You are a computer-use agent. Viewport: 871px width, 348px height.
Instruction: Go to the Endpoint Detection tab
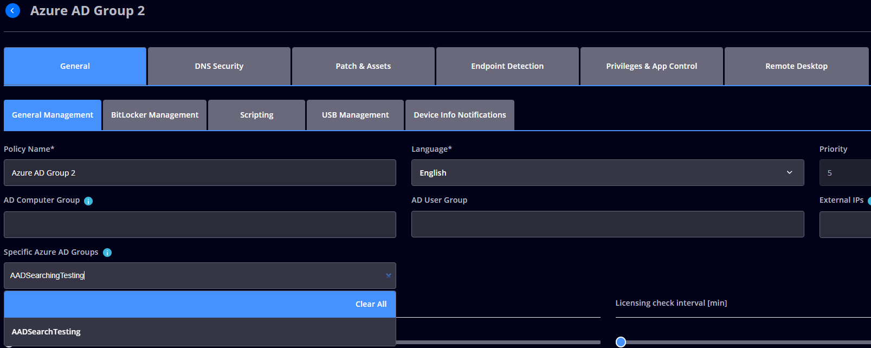507,66
